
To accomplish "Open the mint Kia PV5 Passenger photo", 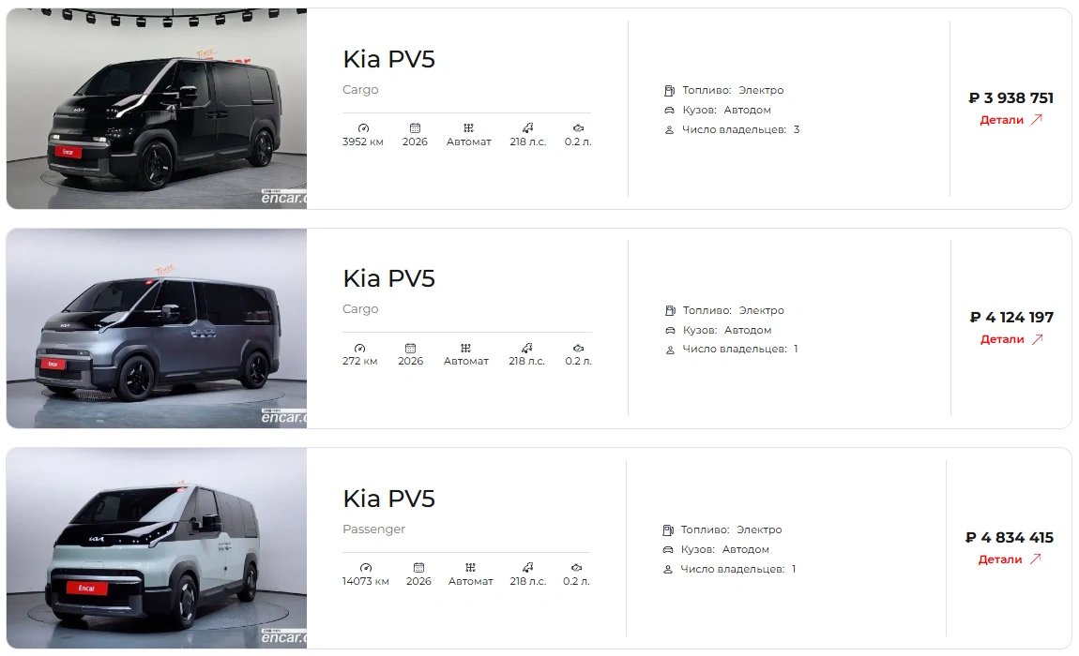I will coord(157,548).
